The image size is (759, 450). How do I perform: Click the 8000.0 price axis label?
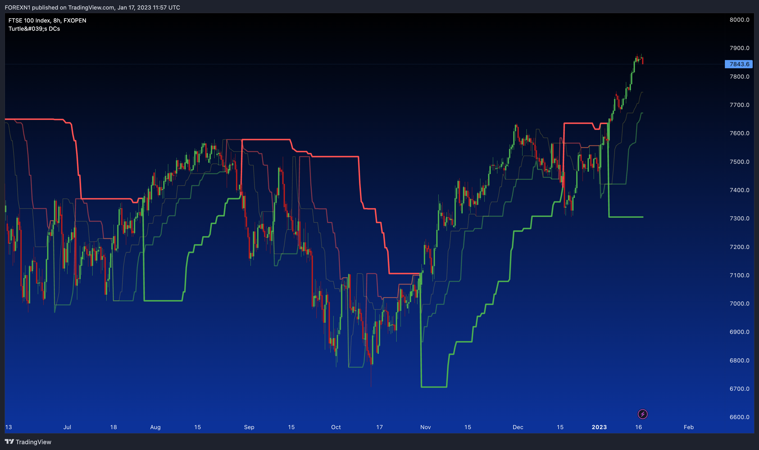pos(739,20)
